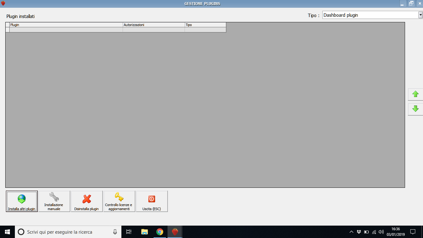Viewport: 423px width, 238px height.
Task: Move plugin down with green arrow
Action: click(416, 109)
